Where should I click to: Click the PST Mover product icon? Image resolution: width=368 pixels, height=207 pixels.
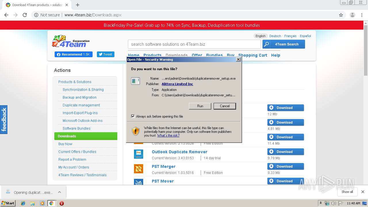[x=139, y=182]
